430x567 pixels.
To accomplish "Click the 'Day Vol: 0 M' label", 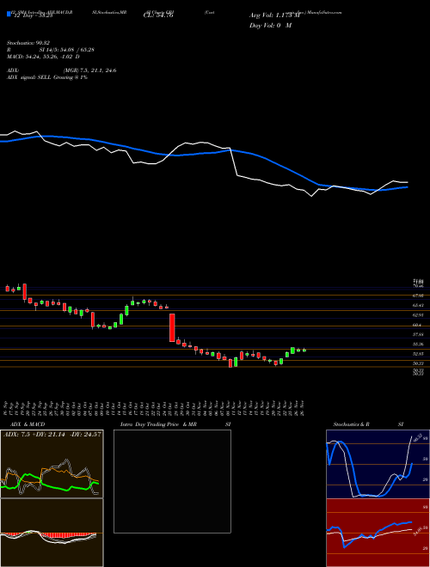I will (x=270, y=26).
